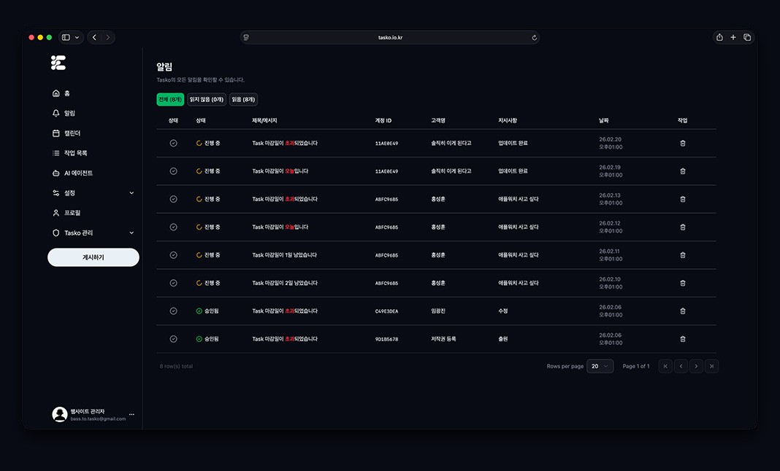Viewport: 780px width, 471px height.
Task: Click the 'Page 1 of 1' label
Action: [x=635, y=366]
